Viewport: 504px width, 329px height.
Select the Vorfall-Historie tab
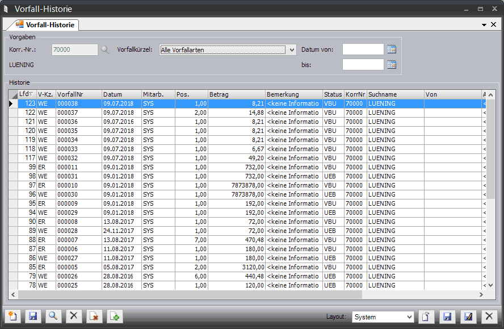pyautogui.click(x=45, y=24)
